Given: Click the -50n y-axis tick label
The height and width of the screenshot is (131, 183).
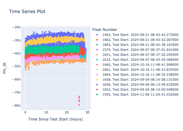Looking at the screenshot, I should coord(16,66).
